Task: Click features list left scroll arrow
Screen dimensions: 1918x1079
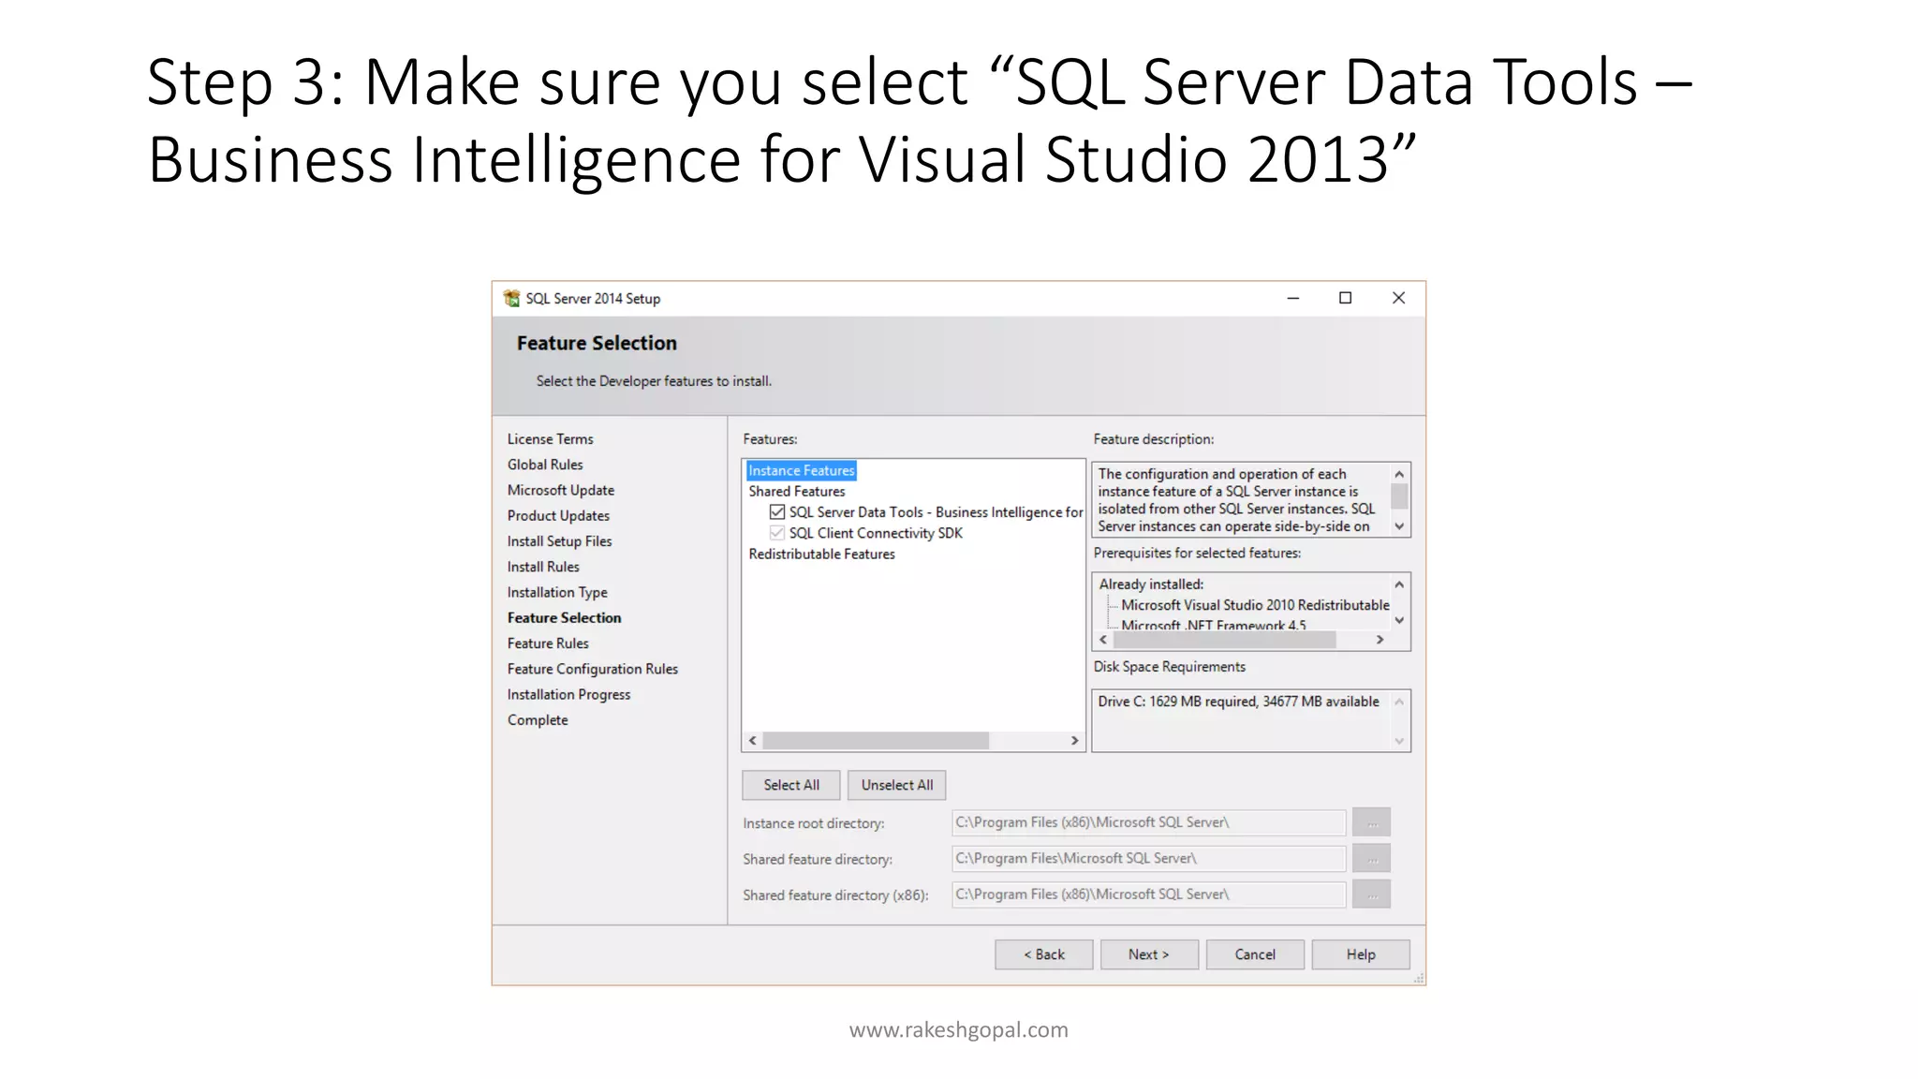Action: pyautogui.click(x=753, y=741)
